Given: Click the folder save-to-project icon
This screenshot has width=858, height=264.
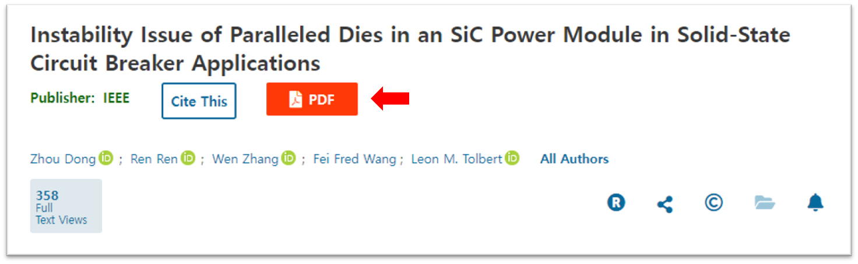Looking at the screenshot, I should click(x=764, y=202).
